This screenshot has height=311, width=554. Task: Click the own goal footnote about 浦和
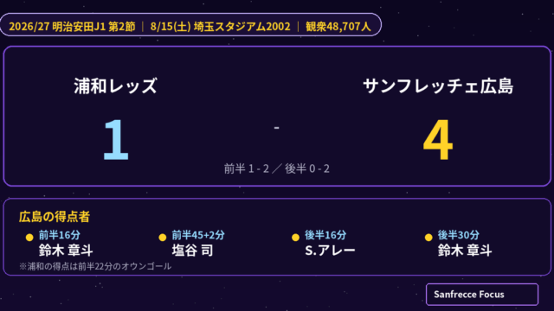95,266
